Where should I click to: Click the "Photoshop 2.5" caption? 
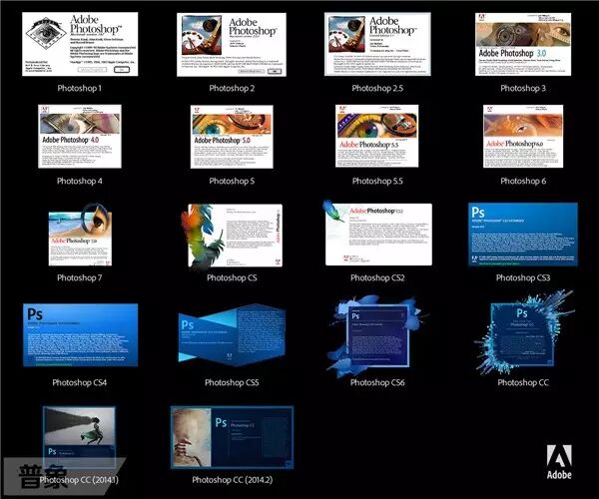coord(377,88)
